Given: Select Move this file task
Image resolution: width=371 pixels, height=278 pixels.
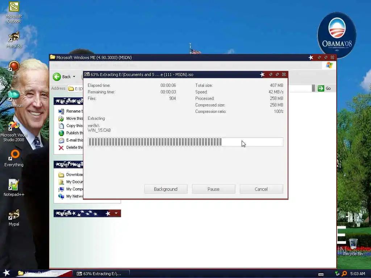Looking at the screenshot, I should (x=71, y=118).
